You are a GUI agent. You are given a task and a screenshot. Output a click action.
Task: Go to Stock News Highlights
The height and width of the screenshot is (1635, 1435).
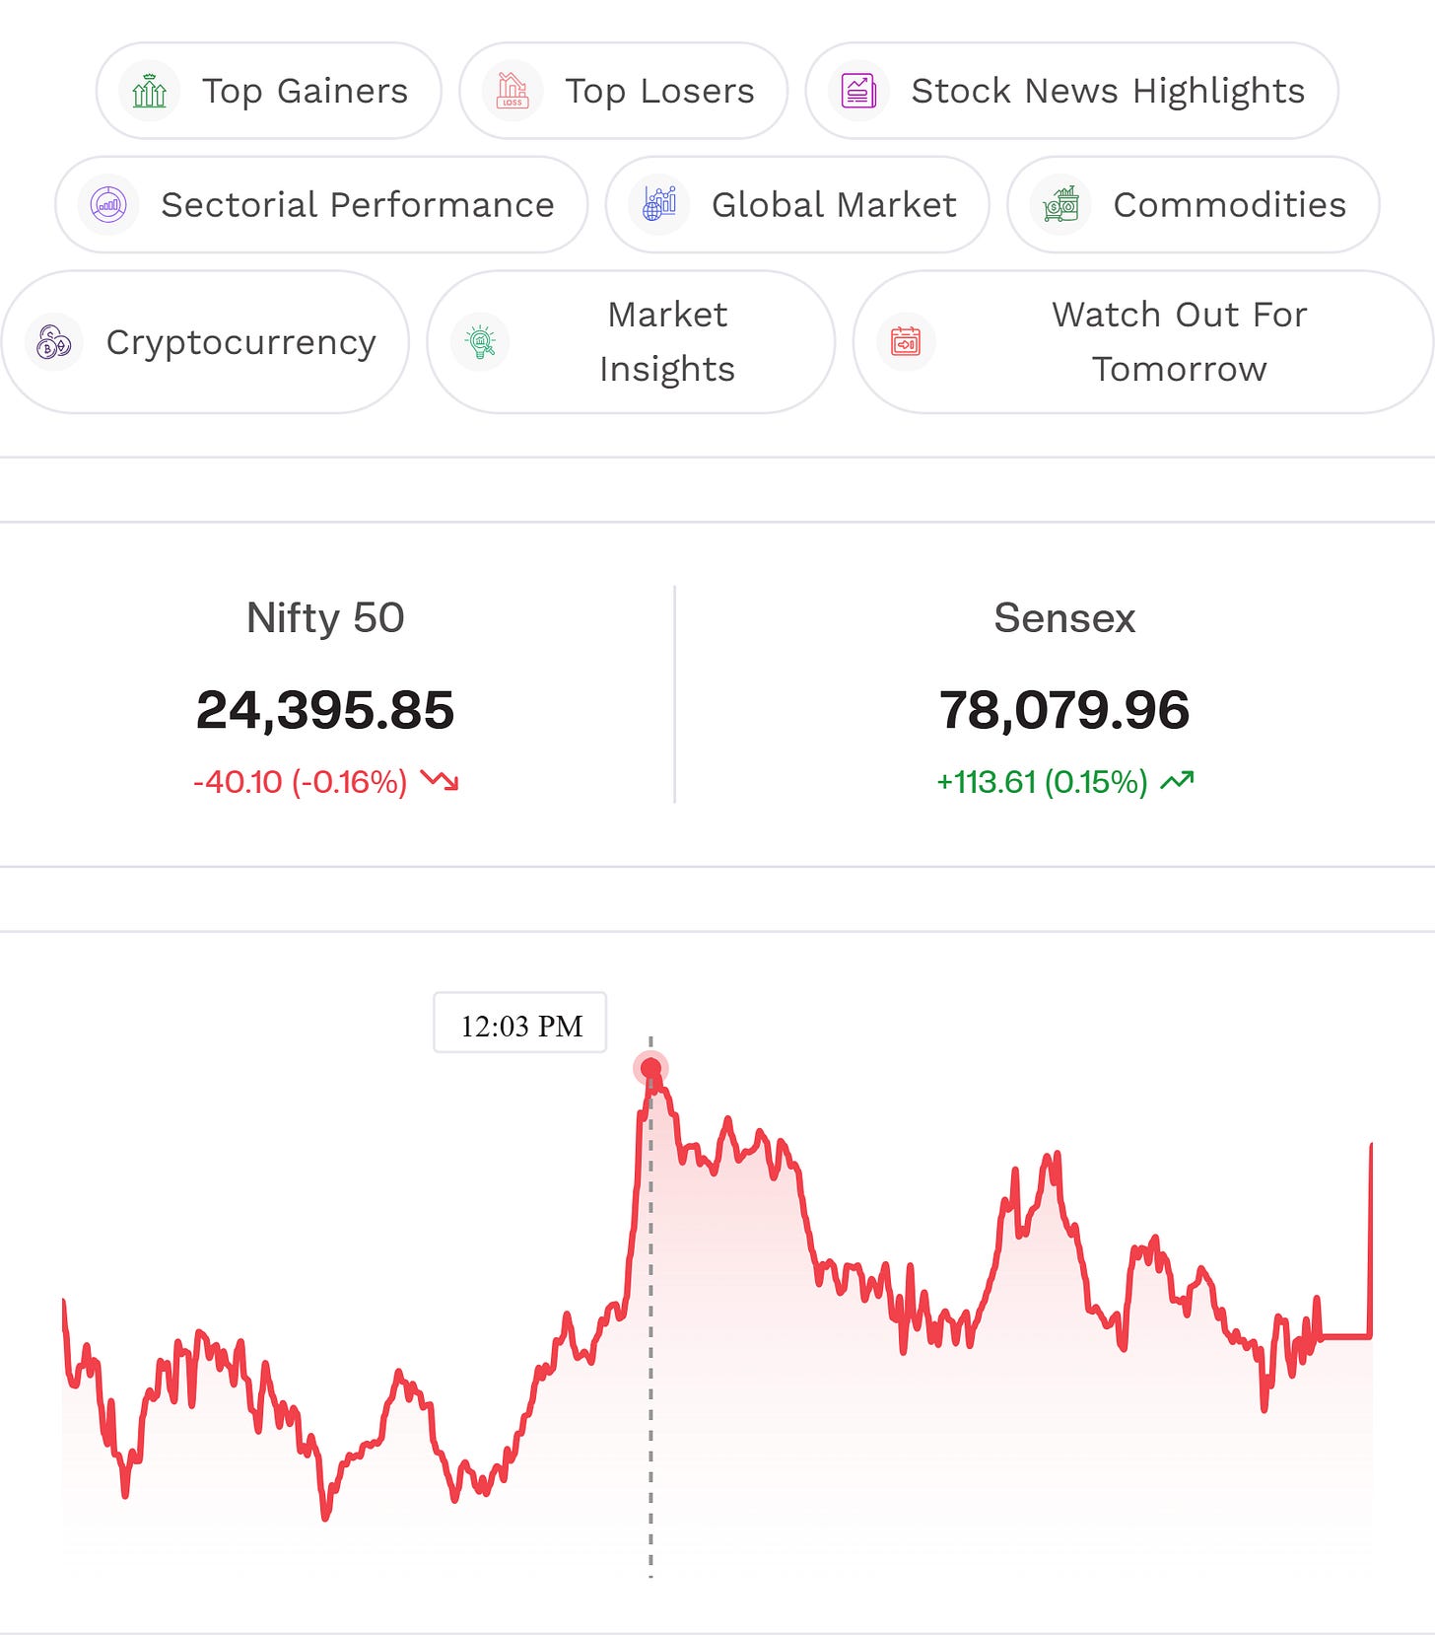tap(1072, 91)
